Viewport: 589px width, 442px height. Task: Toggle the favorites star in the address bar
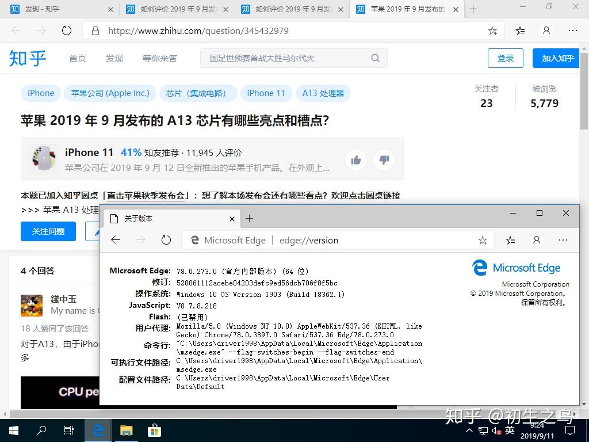pyautogui.click(x=492, y=31)
